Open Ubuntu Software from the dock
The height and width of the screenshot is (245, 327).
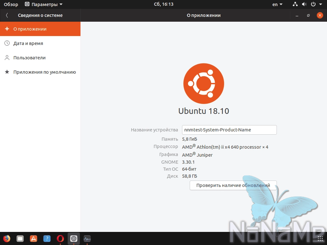coord(34,239)
